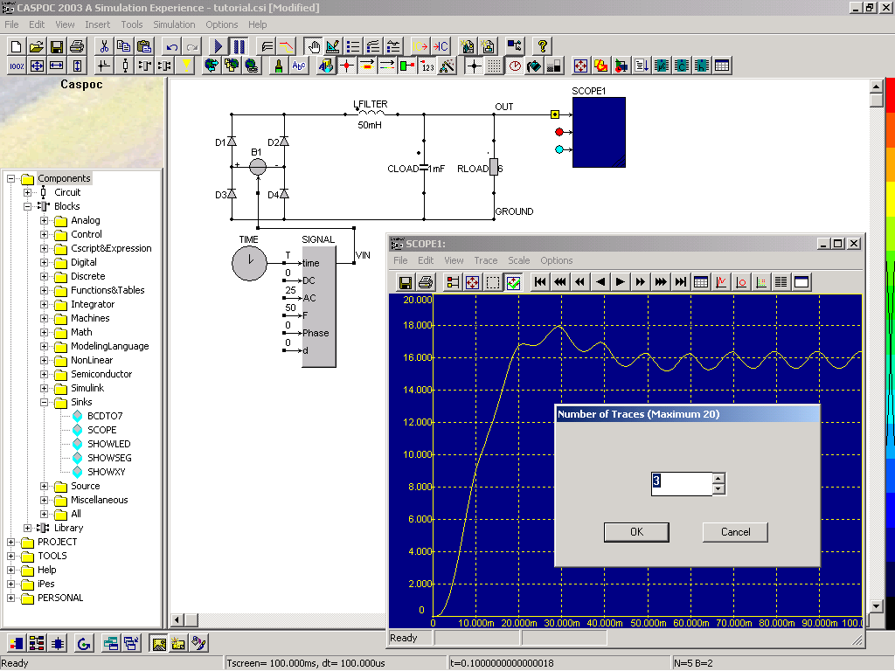The image size is (895, 671).
Task: Click the paste clipboard icon
Action: (144, 46)
